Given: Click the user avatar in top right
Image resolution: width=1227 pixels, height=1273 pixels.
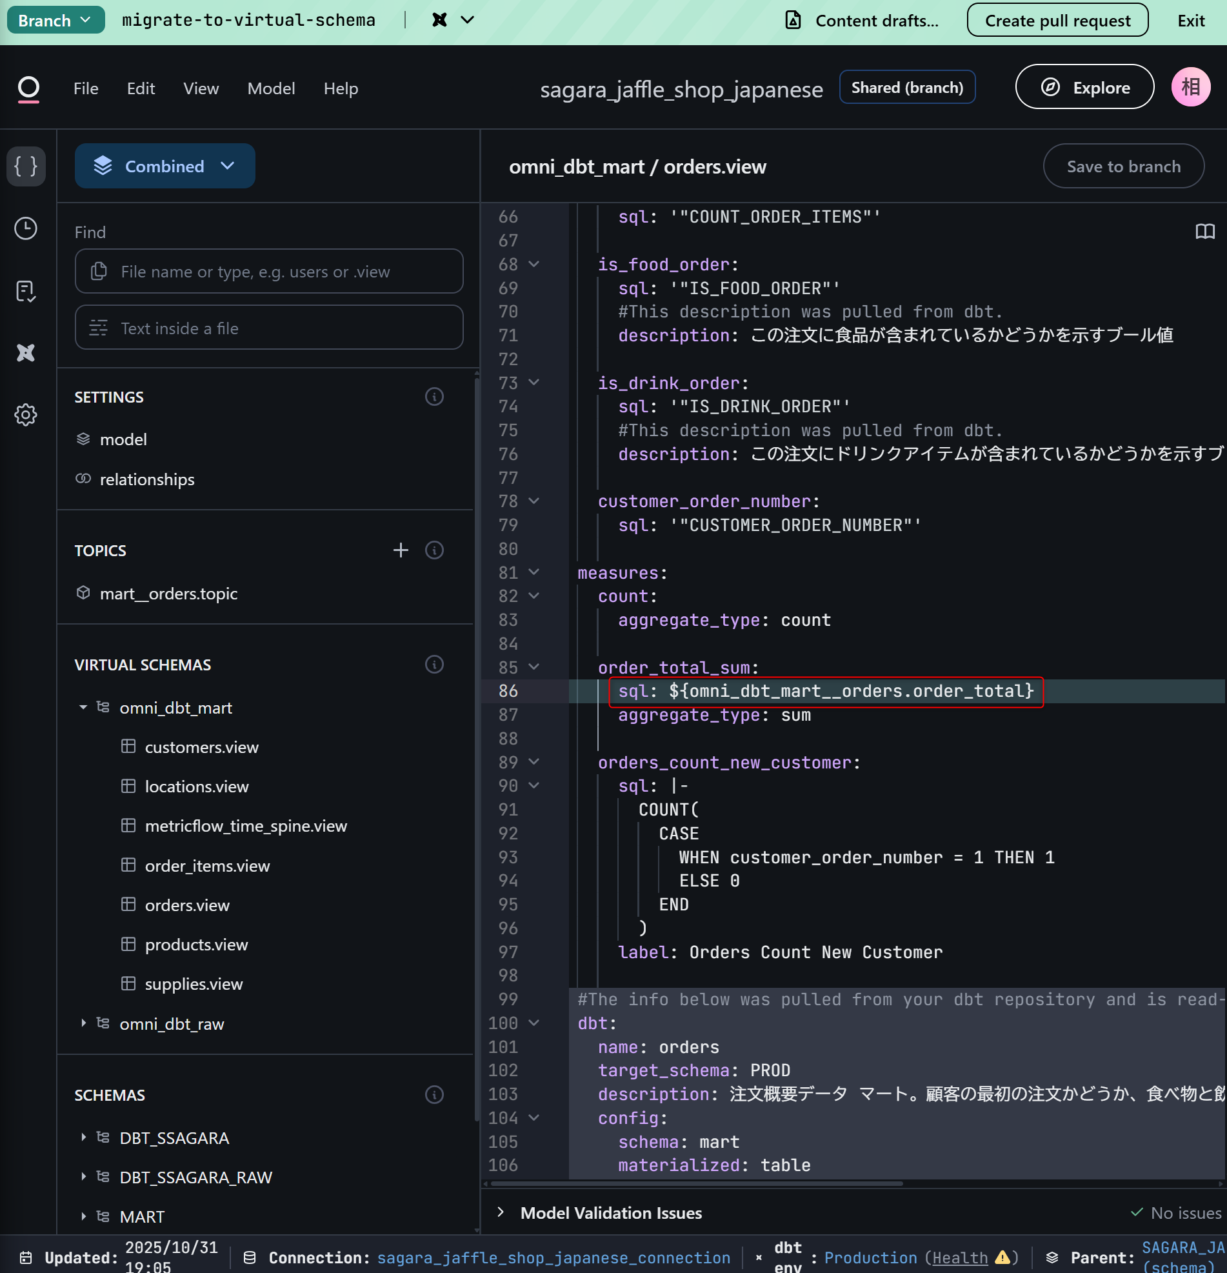Looking at the screenshot, I should coord(1190,87).
